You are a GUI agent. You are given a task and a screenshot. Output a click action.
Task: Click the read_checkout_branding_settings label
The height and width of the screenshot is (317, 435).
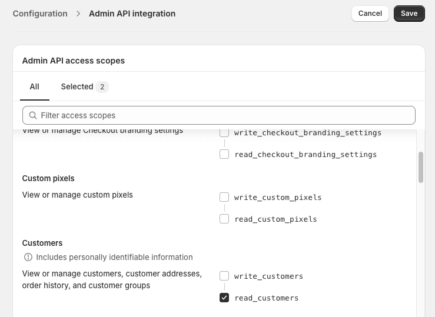click(306, 155)
